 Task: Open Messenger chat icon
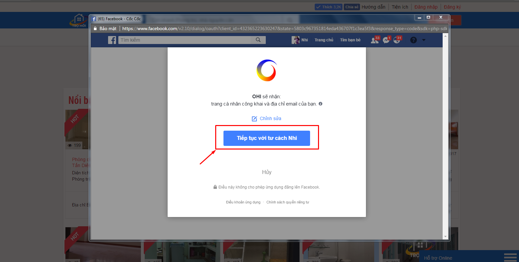pos(386,40)
